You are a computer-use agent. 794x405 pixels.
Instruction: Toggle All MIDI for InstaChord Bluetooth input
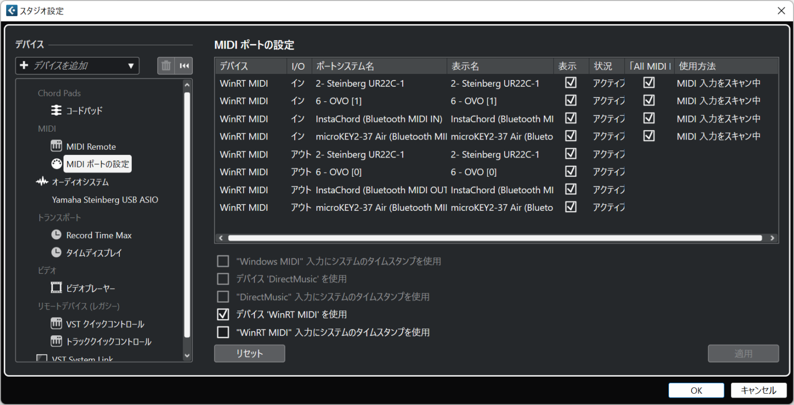[649, 118]
